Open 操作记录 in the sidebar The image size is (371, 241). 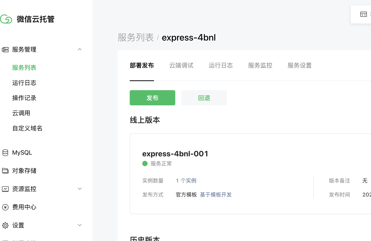click(24, 98)
